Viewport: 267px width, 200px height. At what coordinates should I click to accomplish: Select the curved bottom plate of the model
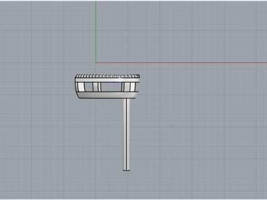(107, 95)
